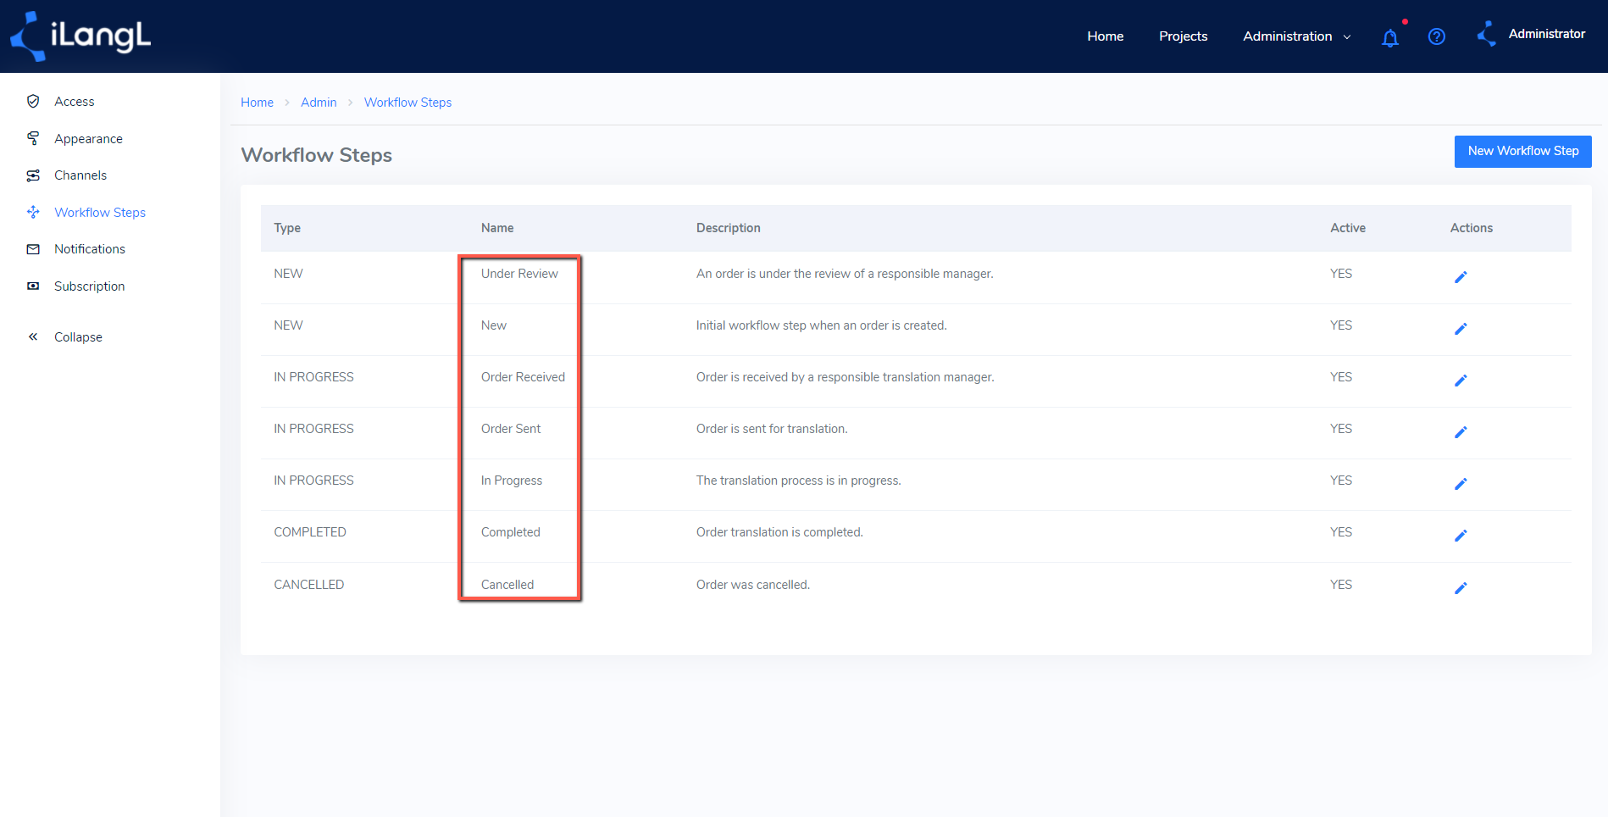The width and height of the screenshot is (1608, 817).
Task: Open the notifications bell icon
Action: tap(1389, 37)
